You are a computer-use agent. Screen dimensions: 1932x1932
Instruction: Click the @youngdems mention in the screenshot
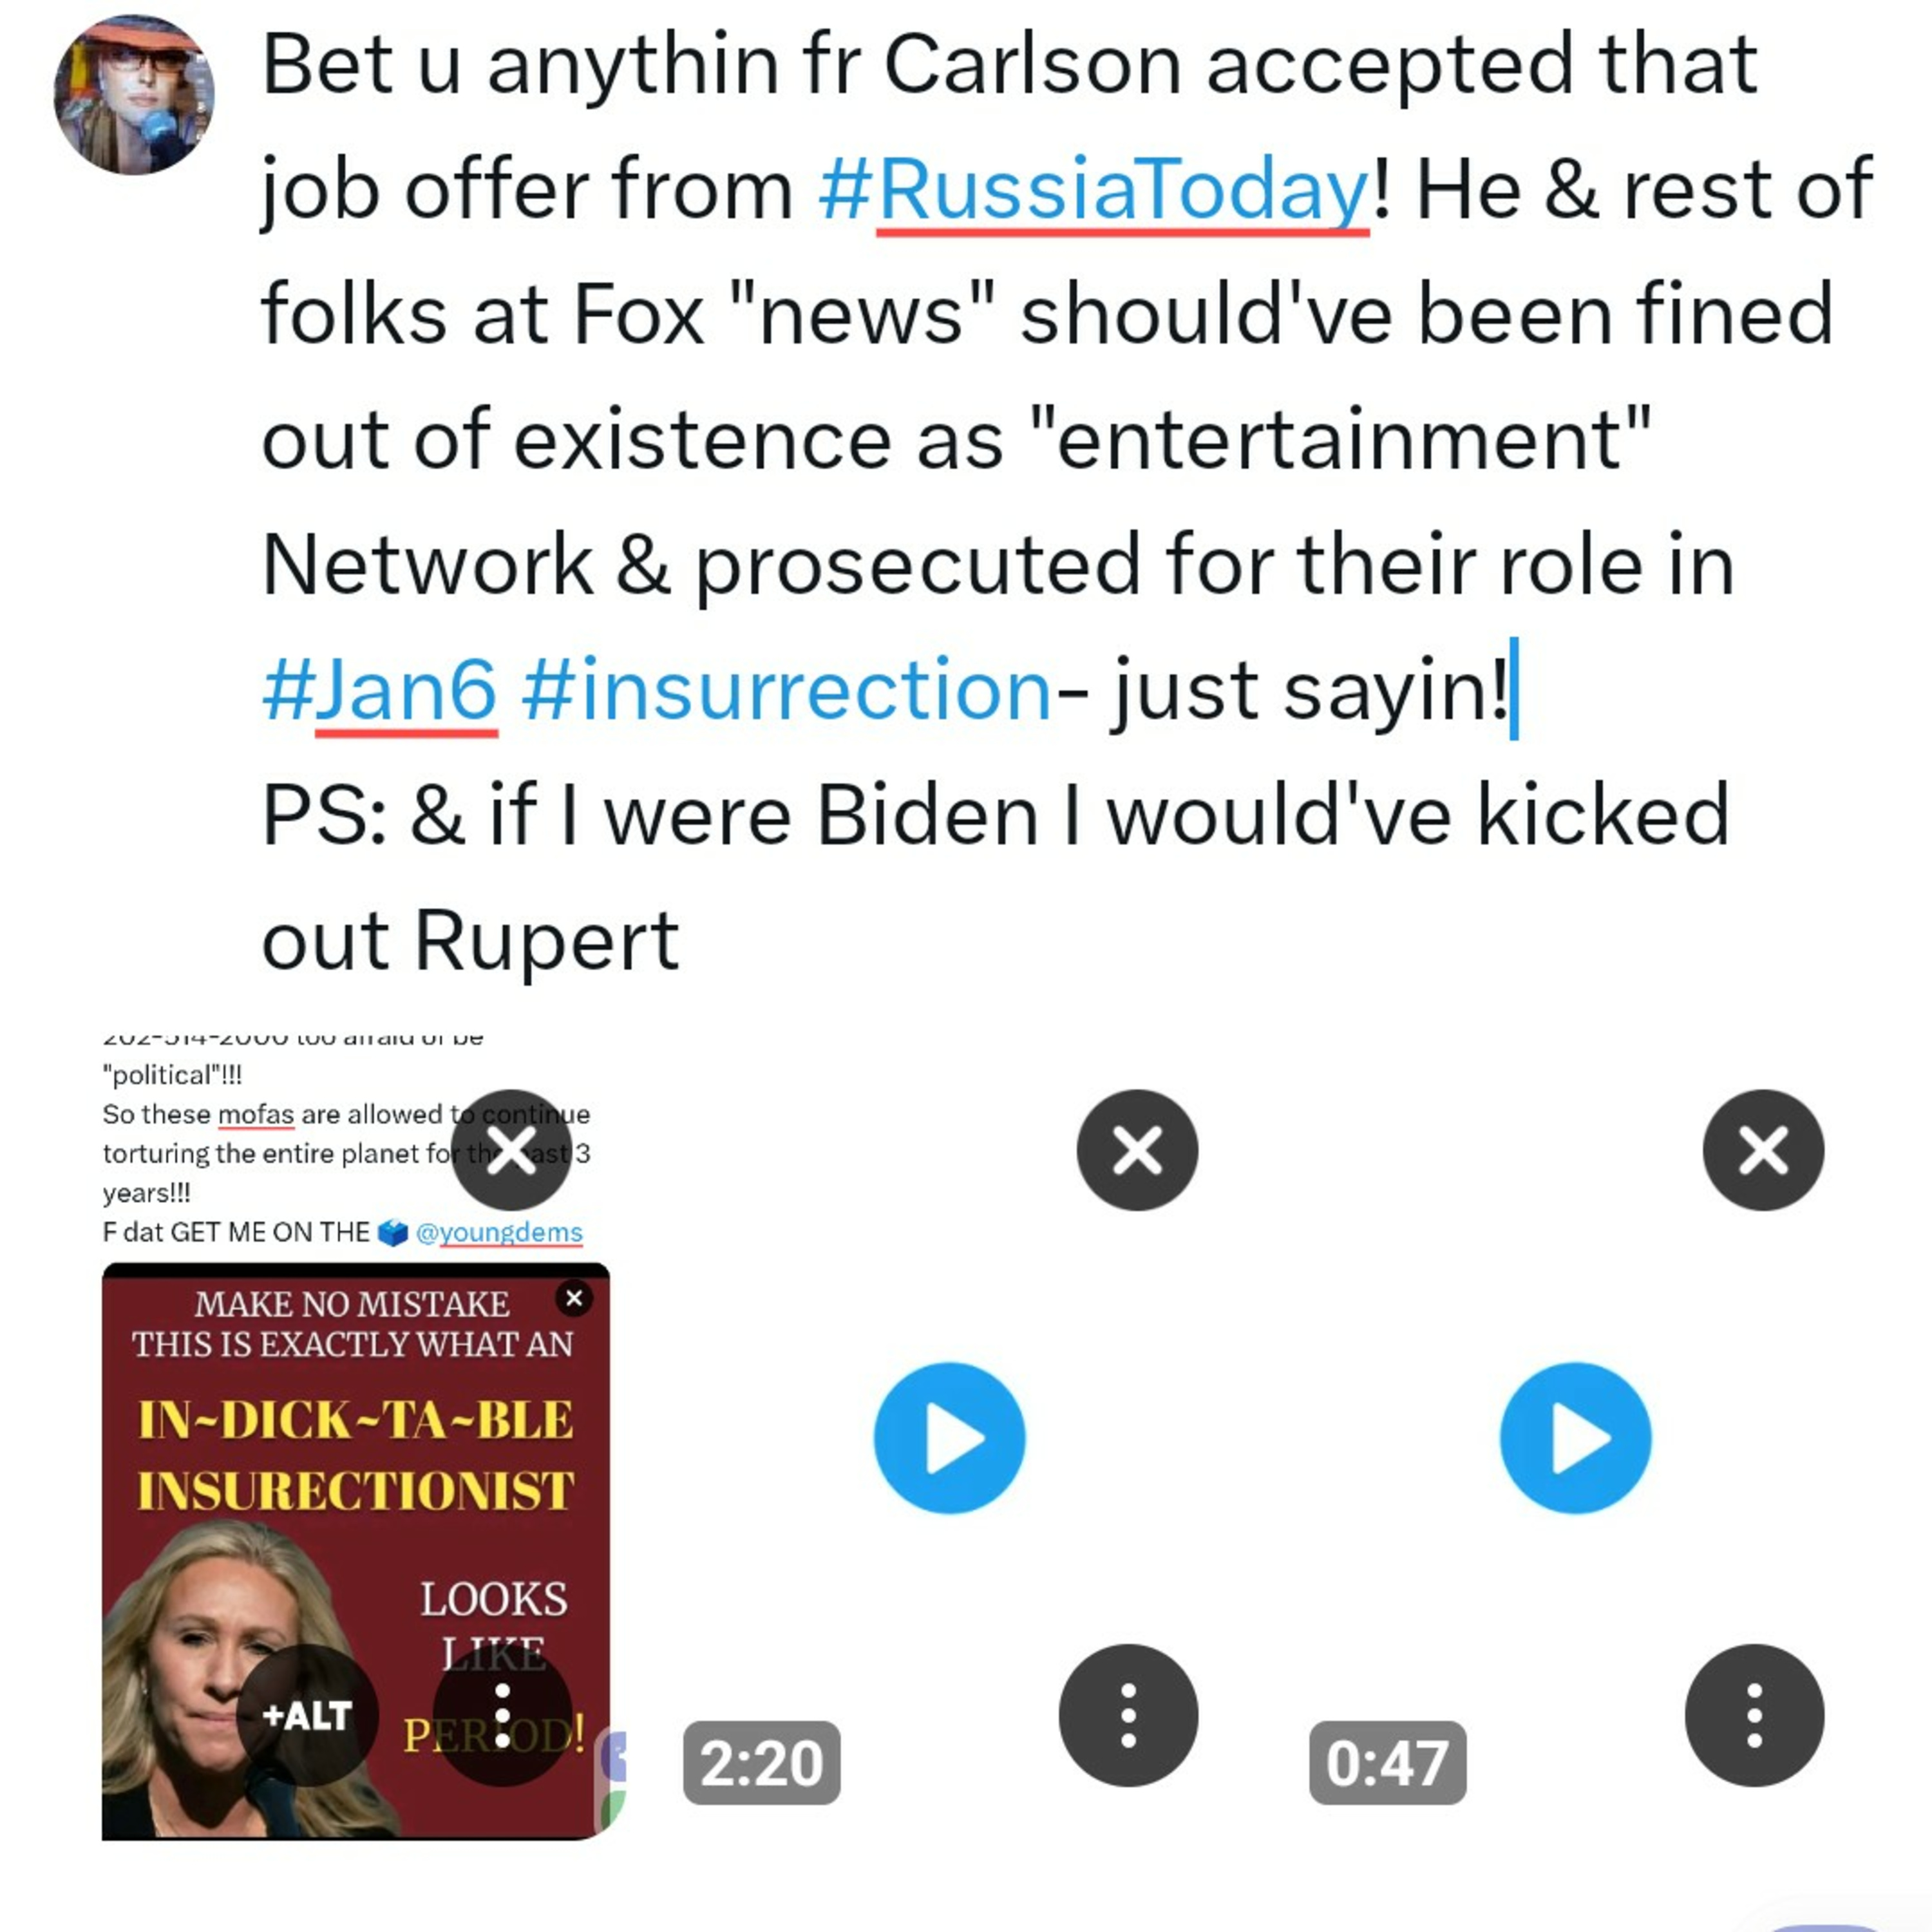pos(498,1232)
